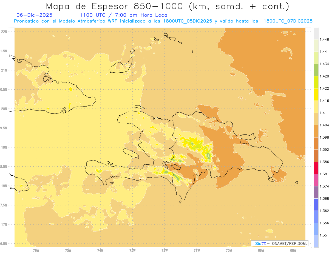329x254 pixels.
Task: Click the '70W' longitude label
Action: [x=229, y=250]
